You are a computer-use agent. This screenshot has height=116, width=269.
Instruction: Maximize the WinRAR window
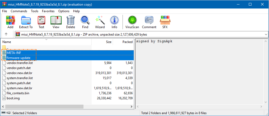pos(250,4)
